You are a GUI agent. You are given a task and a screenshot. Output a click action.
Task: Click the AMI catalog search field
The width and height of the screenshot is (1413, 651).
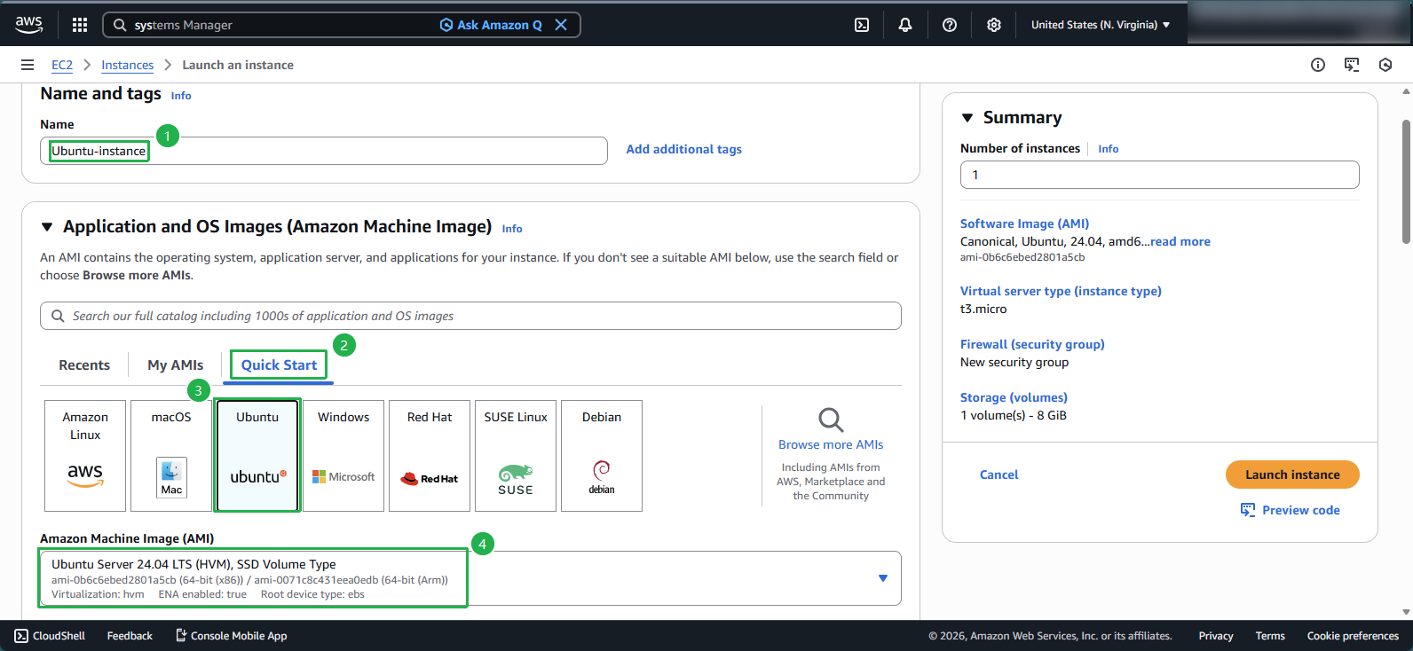click(x=470, y=316)
